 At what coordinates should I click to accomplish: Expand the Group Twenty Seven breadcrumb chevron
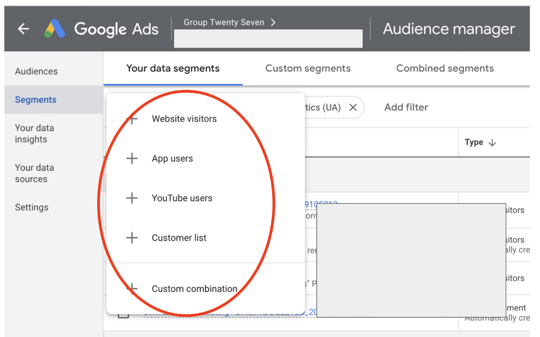coord(273,22)
